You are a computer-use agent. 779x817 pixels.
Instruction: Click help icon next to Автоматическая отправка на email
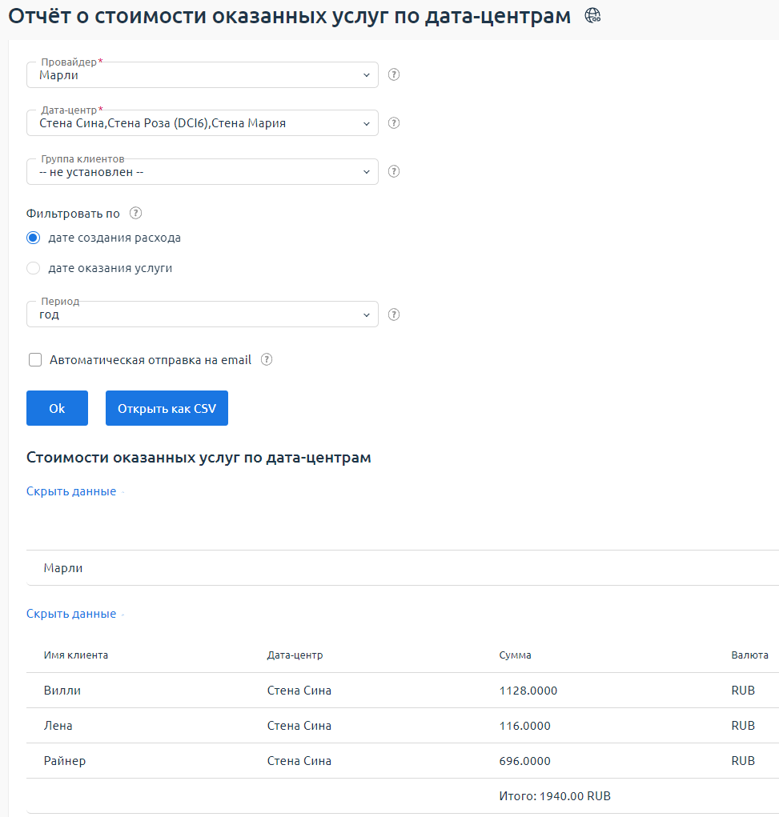(267, 360)
